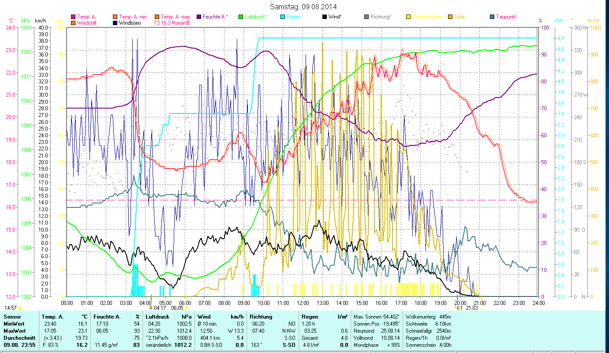Click the 'MinWert' row label

[14, 324]
